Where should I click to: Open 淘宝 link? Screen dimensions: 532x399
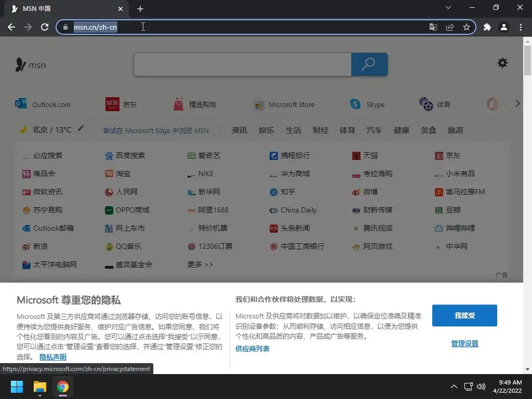117,174
